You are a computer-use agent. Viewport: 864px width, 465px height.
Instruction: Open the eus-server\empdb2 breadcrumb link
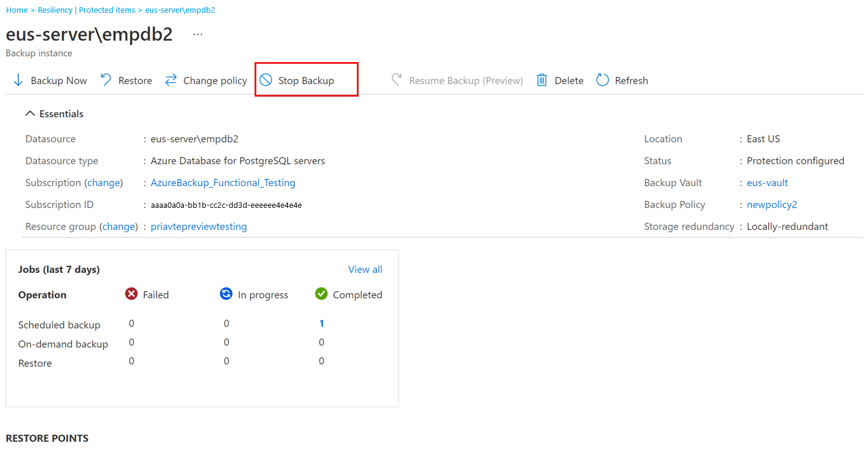coord(180,10)
